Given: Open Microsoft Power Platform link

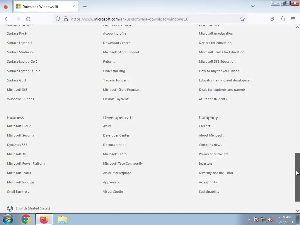Looking at the screenshot, I should coord(26,163).
